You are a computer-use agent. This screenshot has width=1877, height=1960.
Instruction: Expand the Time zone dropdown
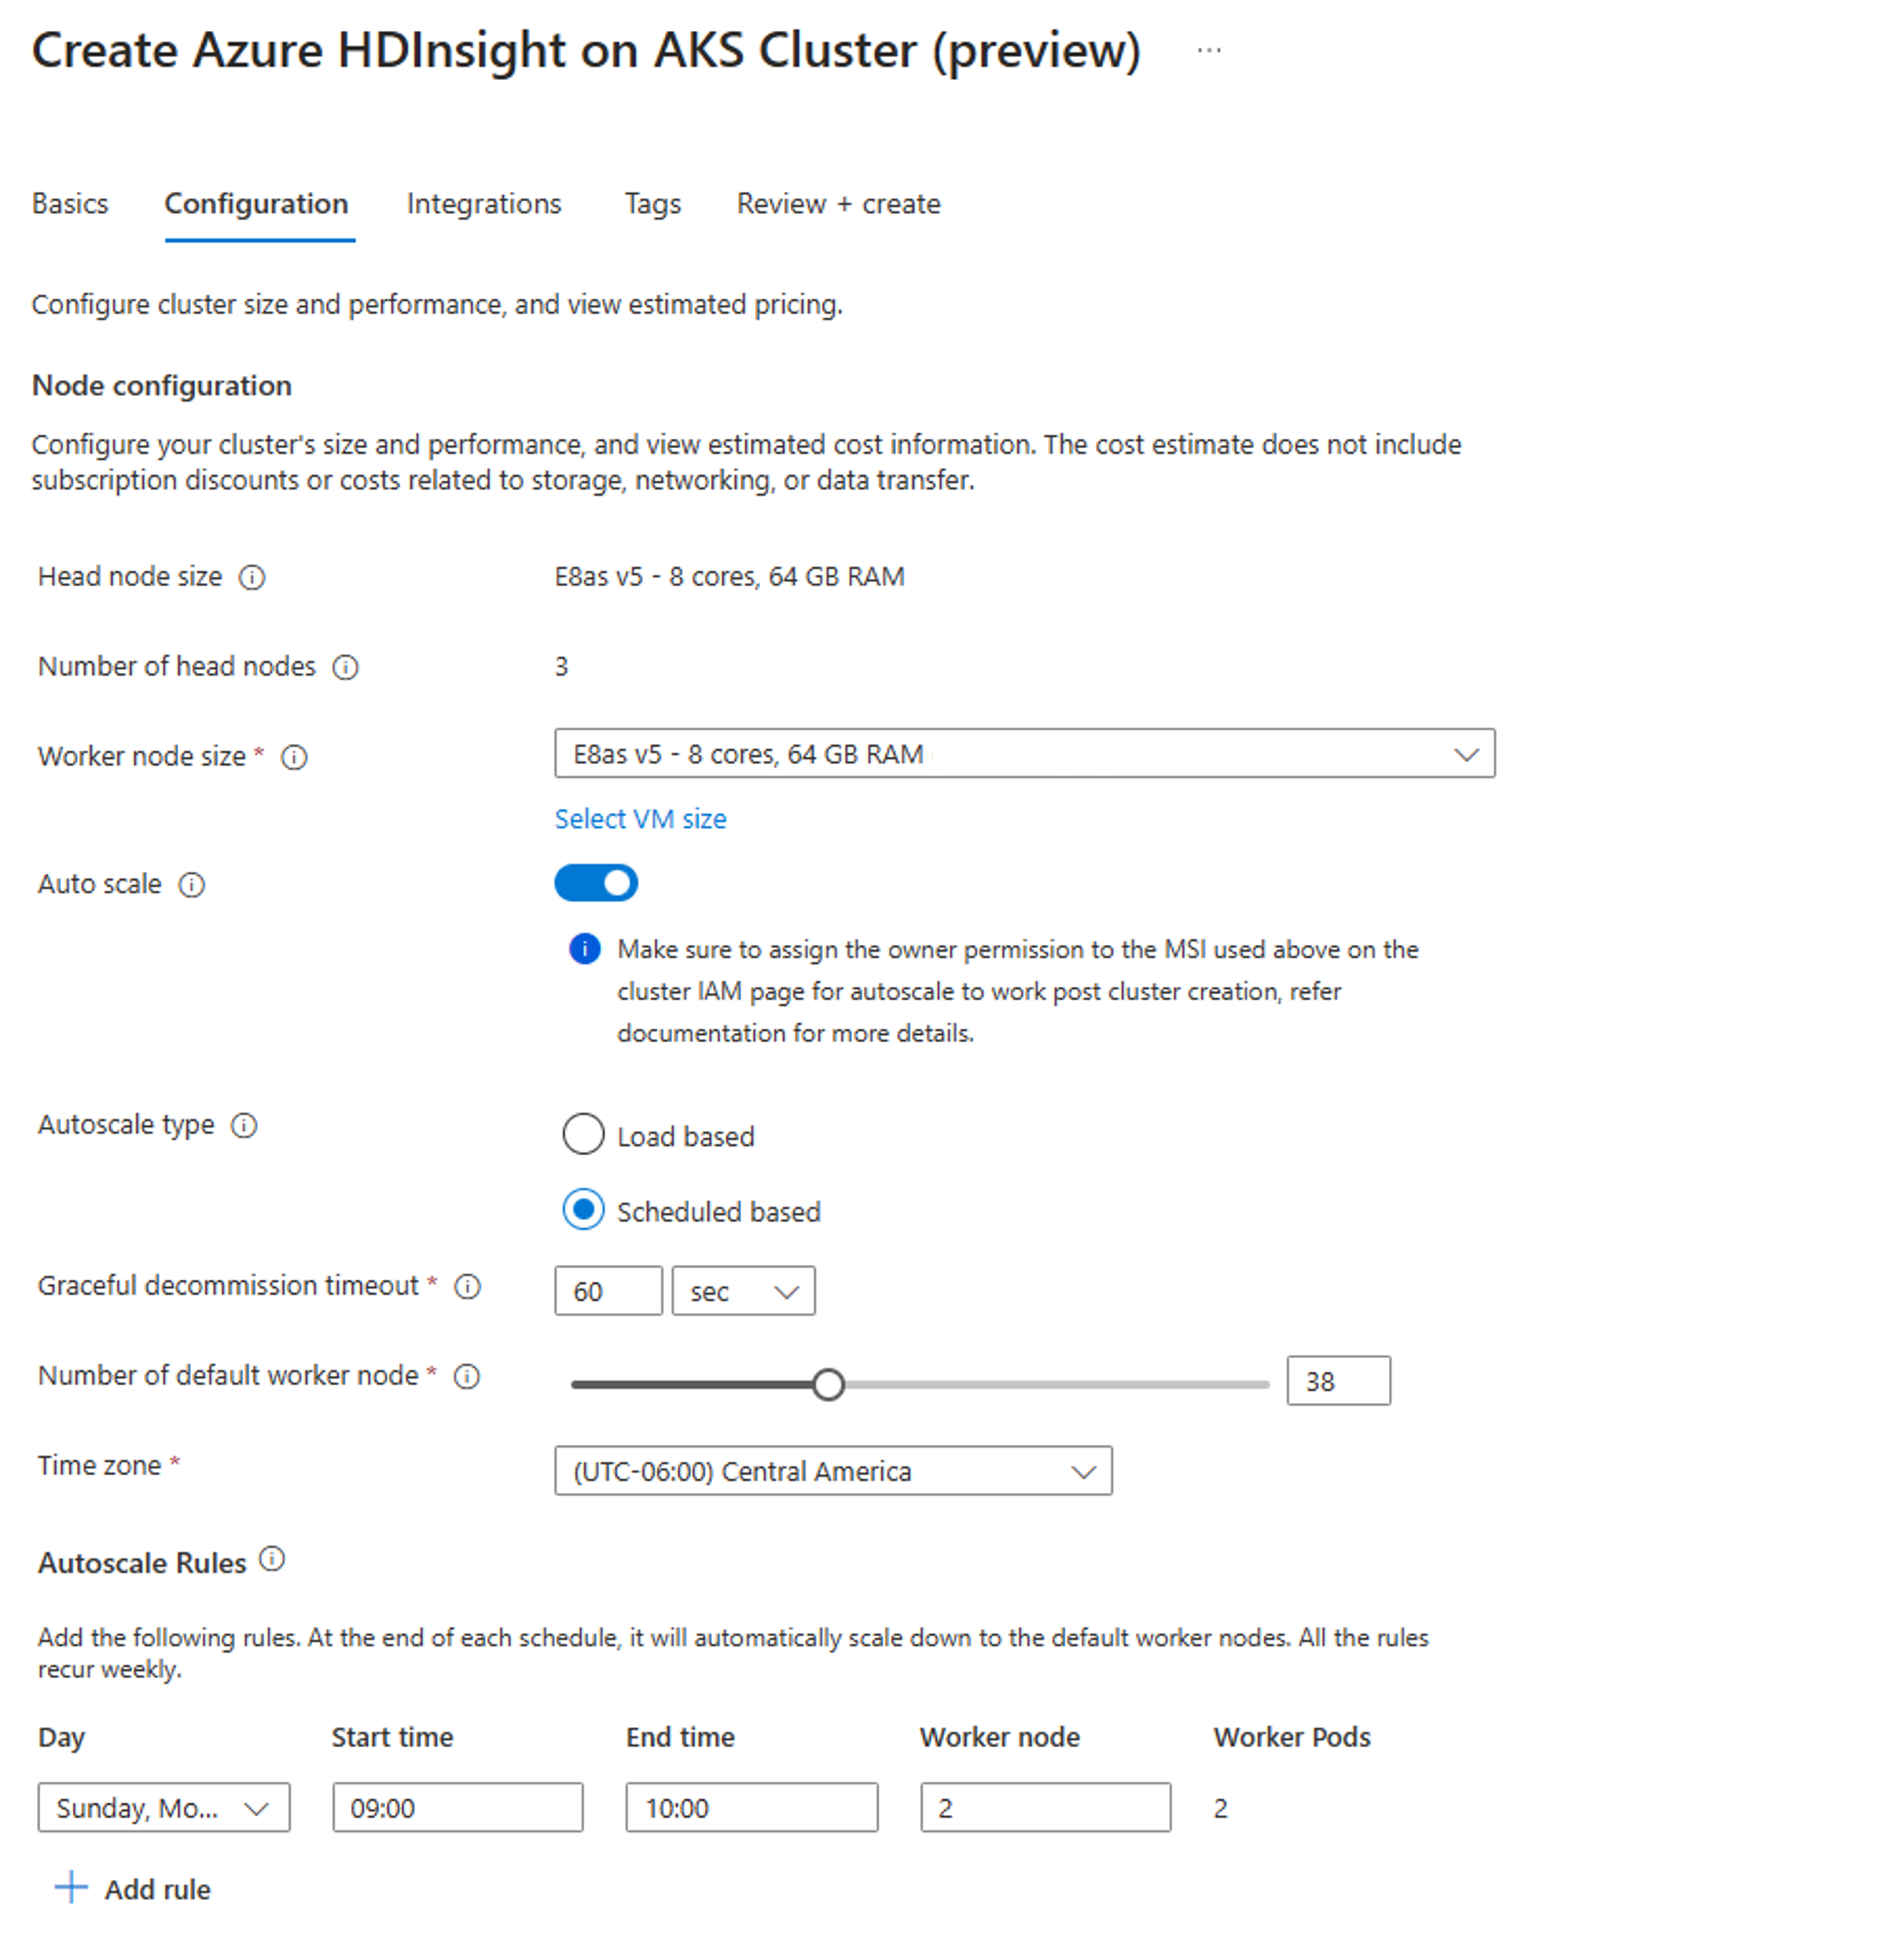point(832,1471)
